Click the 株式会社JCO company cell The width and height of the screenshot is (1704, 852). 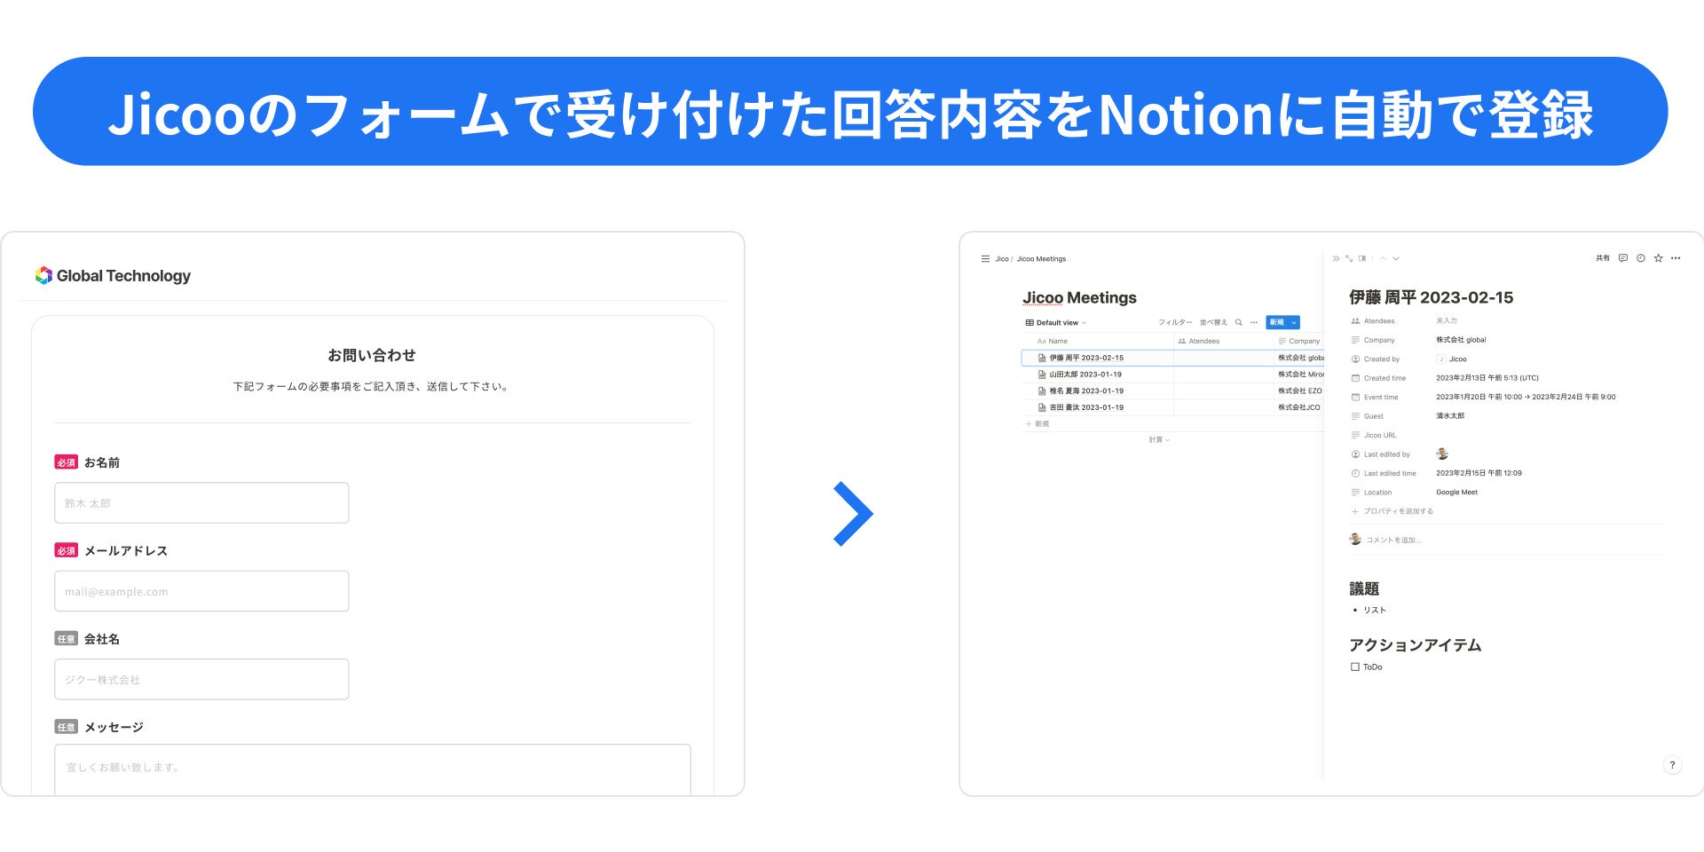tap(1298, 407)
